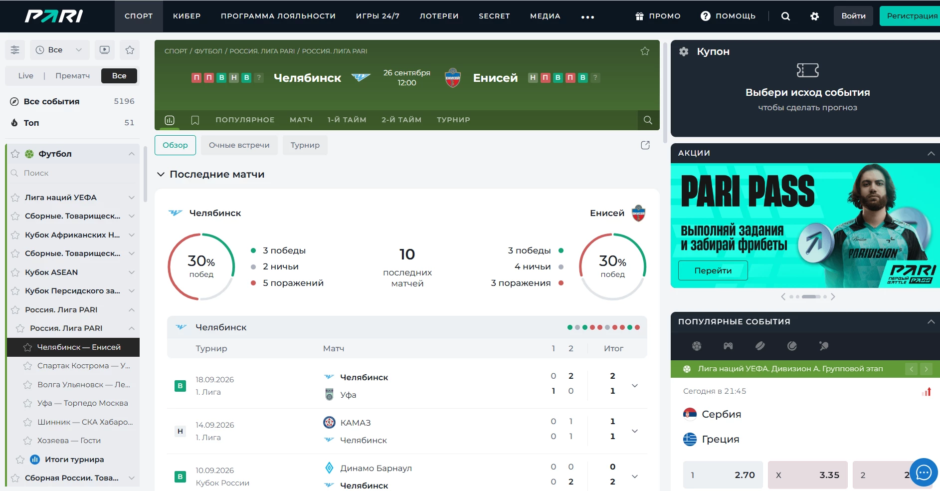Screen dimensions: 940x491
Task: Switch event filter to Прематч
Action: (73, 76)
